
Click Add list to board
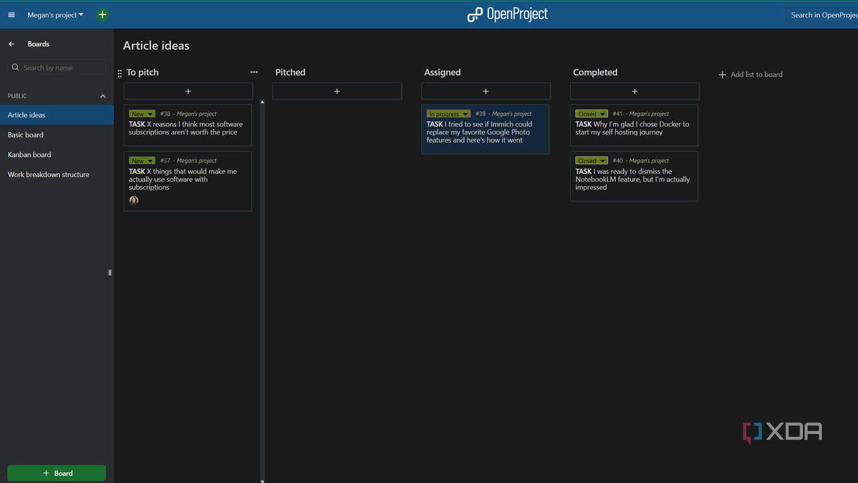point(750,74)
